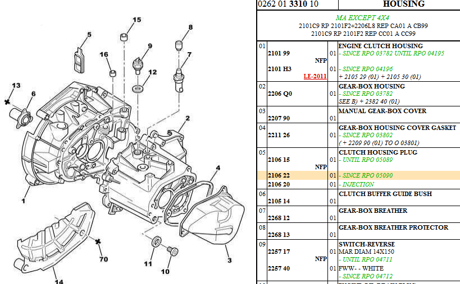Viewport: 460px width, 284px height.
Task: Click the gear-box breather part drawing labeled 7
Action: coord(180,79)
